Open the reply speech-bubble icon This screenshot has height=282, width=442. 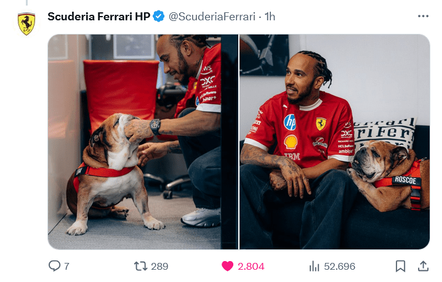54,265
